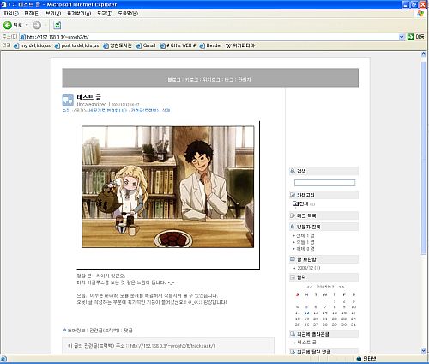Screen dimensions: 429x364
Task: Click the search (검색) section magnifier icon
Action: pyautogui.click(x=293, y=171)
